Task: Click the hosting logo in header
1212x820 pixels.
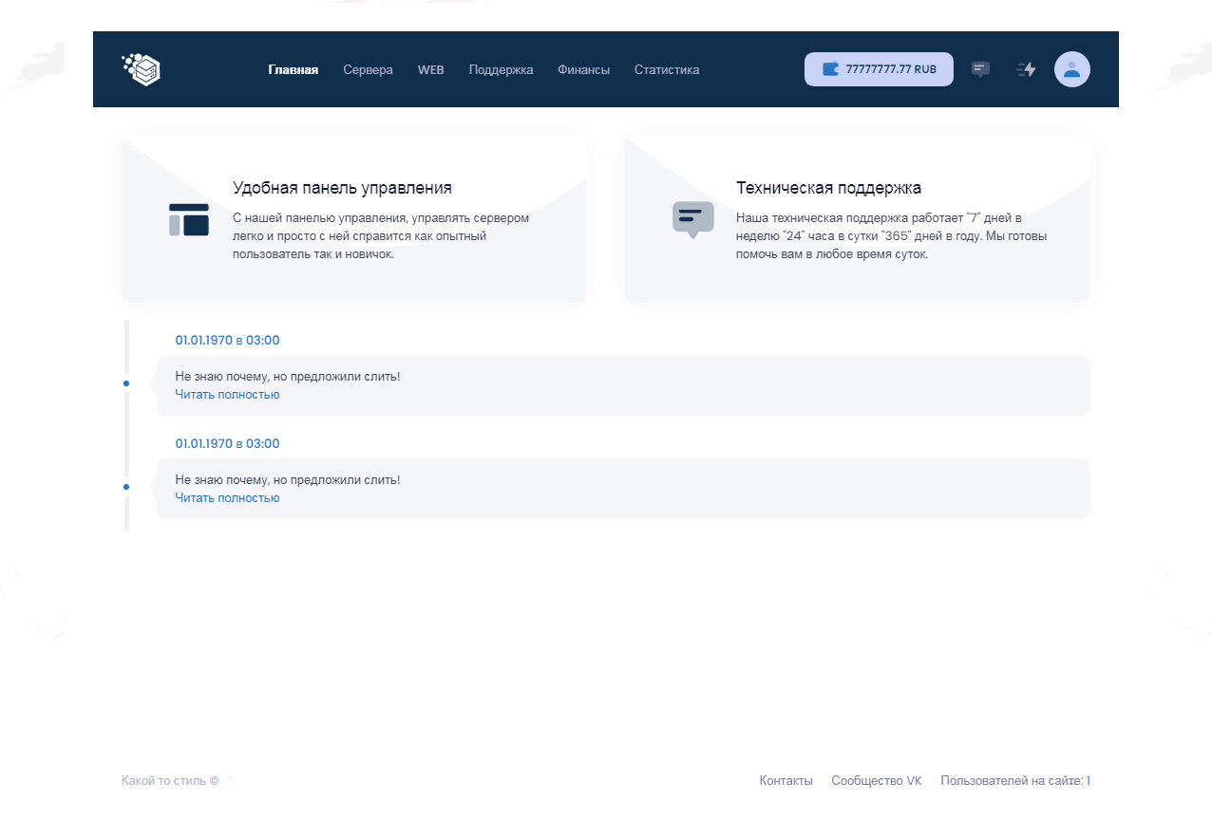Action: (142, 69)
